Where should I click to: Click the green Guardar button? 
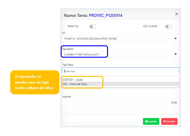click(151, 122)
